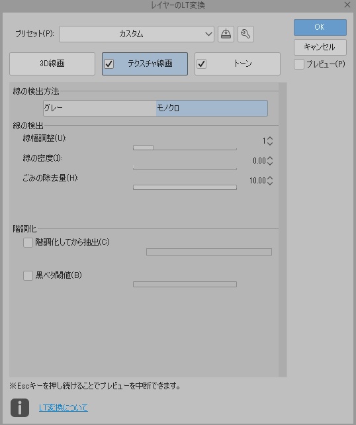Screen dimensions: 356x425
Task: Click the 線幅調整 slider
Action: pyautogui.click(x=185, y=148)
